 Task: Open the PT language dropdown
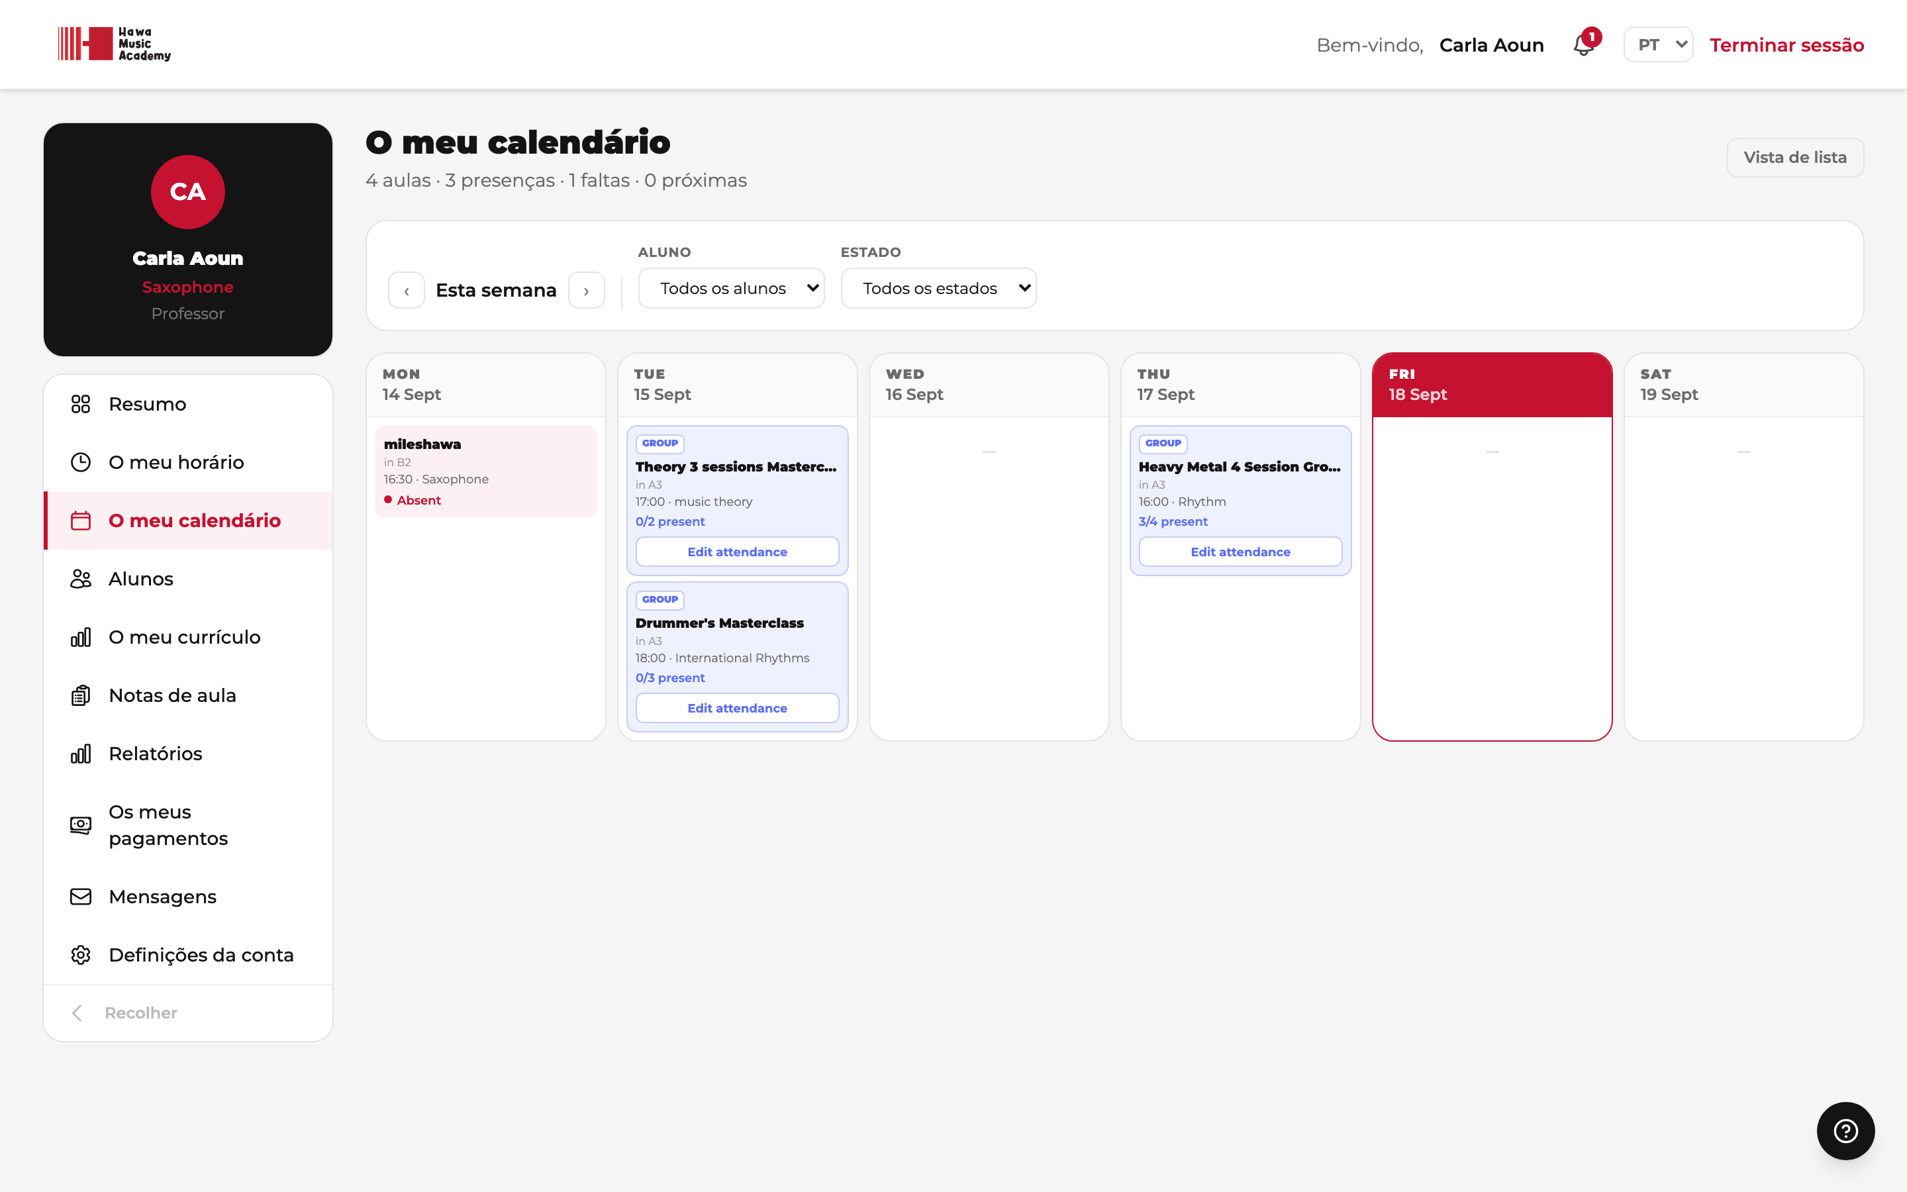point(1658,44)
